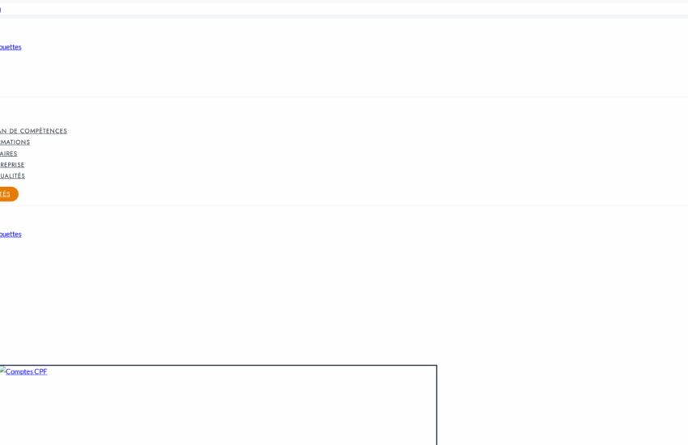Click the underlined 'REPRISE' nav text
Image resolution: width=688 pixels, height=445 pixels.
(x=12, y=164)
